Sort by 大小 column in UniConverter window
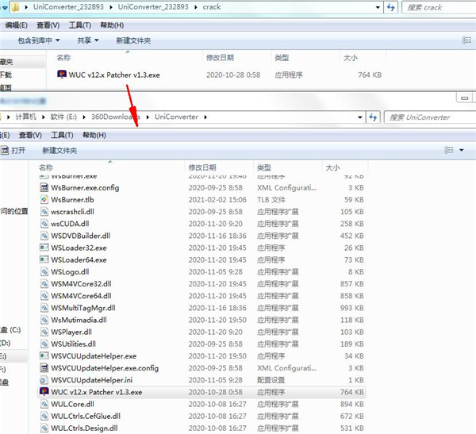Screen dimensions: 476x434 point(332,167)
